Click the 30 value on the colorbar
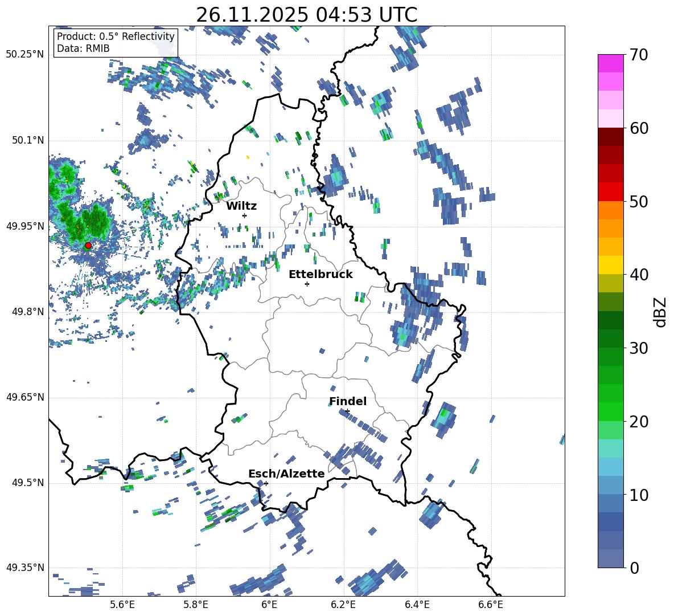This screenshot has width=674, height=616. coord(638,348)
